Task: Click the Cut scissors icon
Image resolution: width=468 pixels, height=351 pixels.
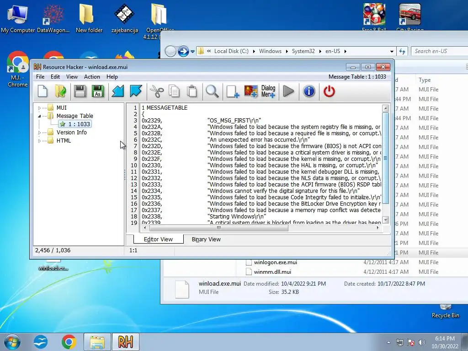Action: coord(157,91)
